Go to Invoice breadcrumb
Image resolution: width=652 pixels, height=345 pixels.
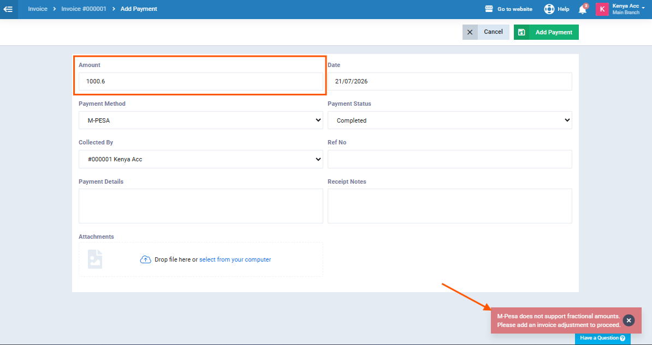[x=38, y=9]
